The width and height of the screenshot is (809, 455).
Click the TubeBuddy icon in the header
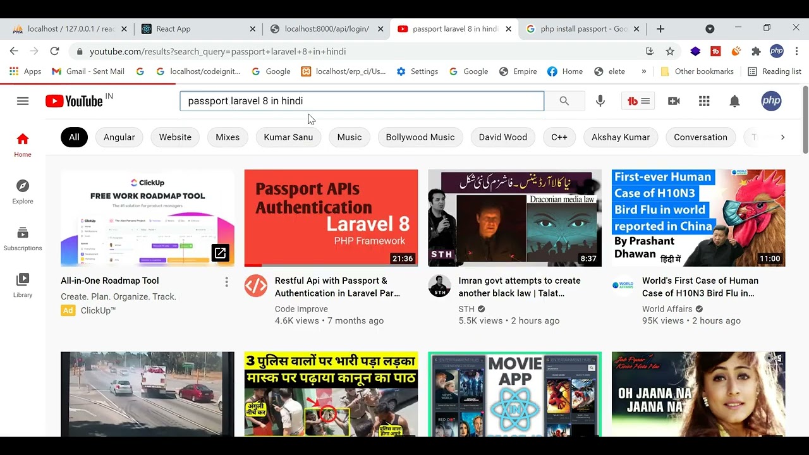click(638, 101)
